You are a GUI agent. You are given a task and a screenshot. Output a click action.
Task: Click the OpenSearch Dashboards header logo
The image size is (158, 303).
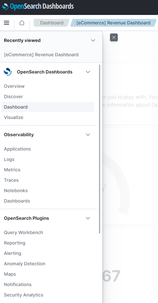38,7
